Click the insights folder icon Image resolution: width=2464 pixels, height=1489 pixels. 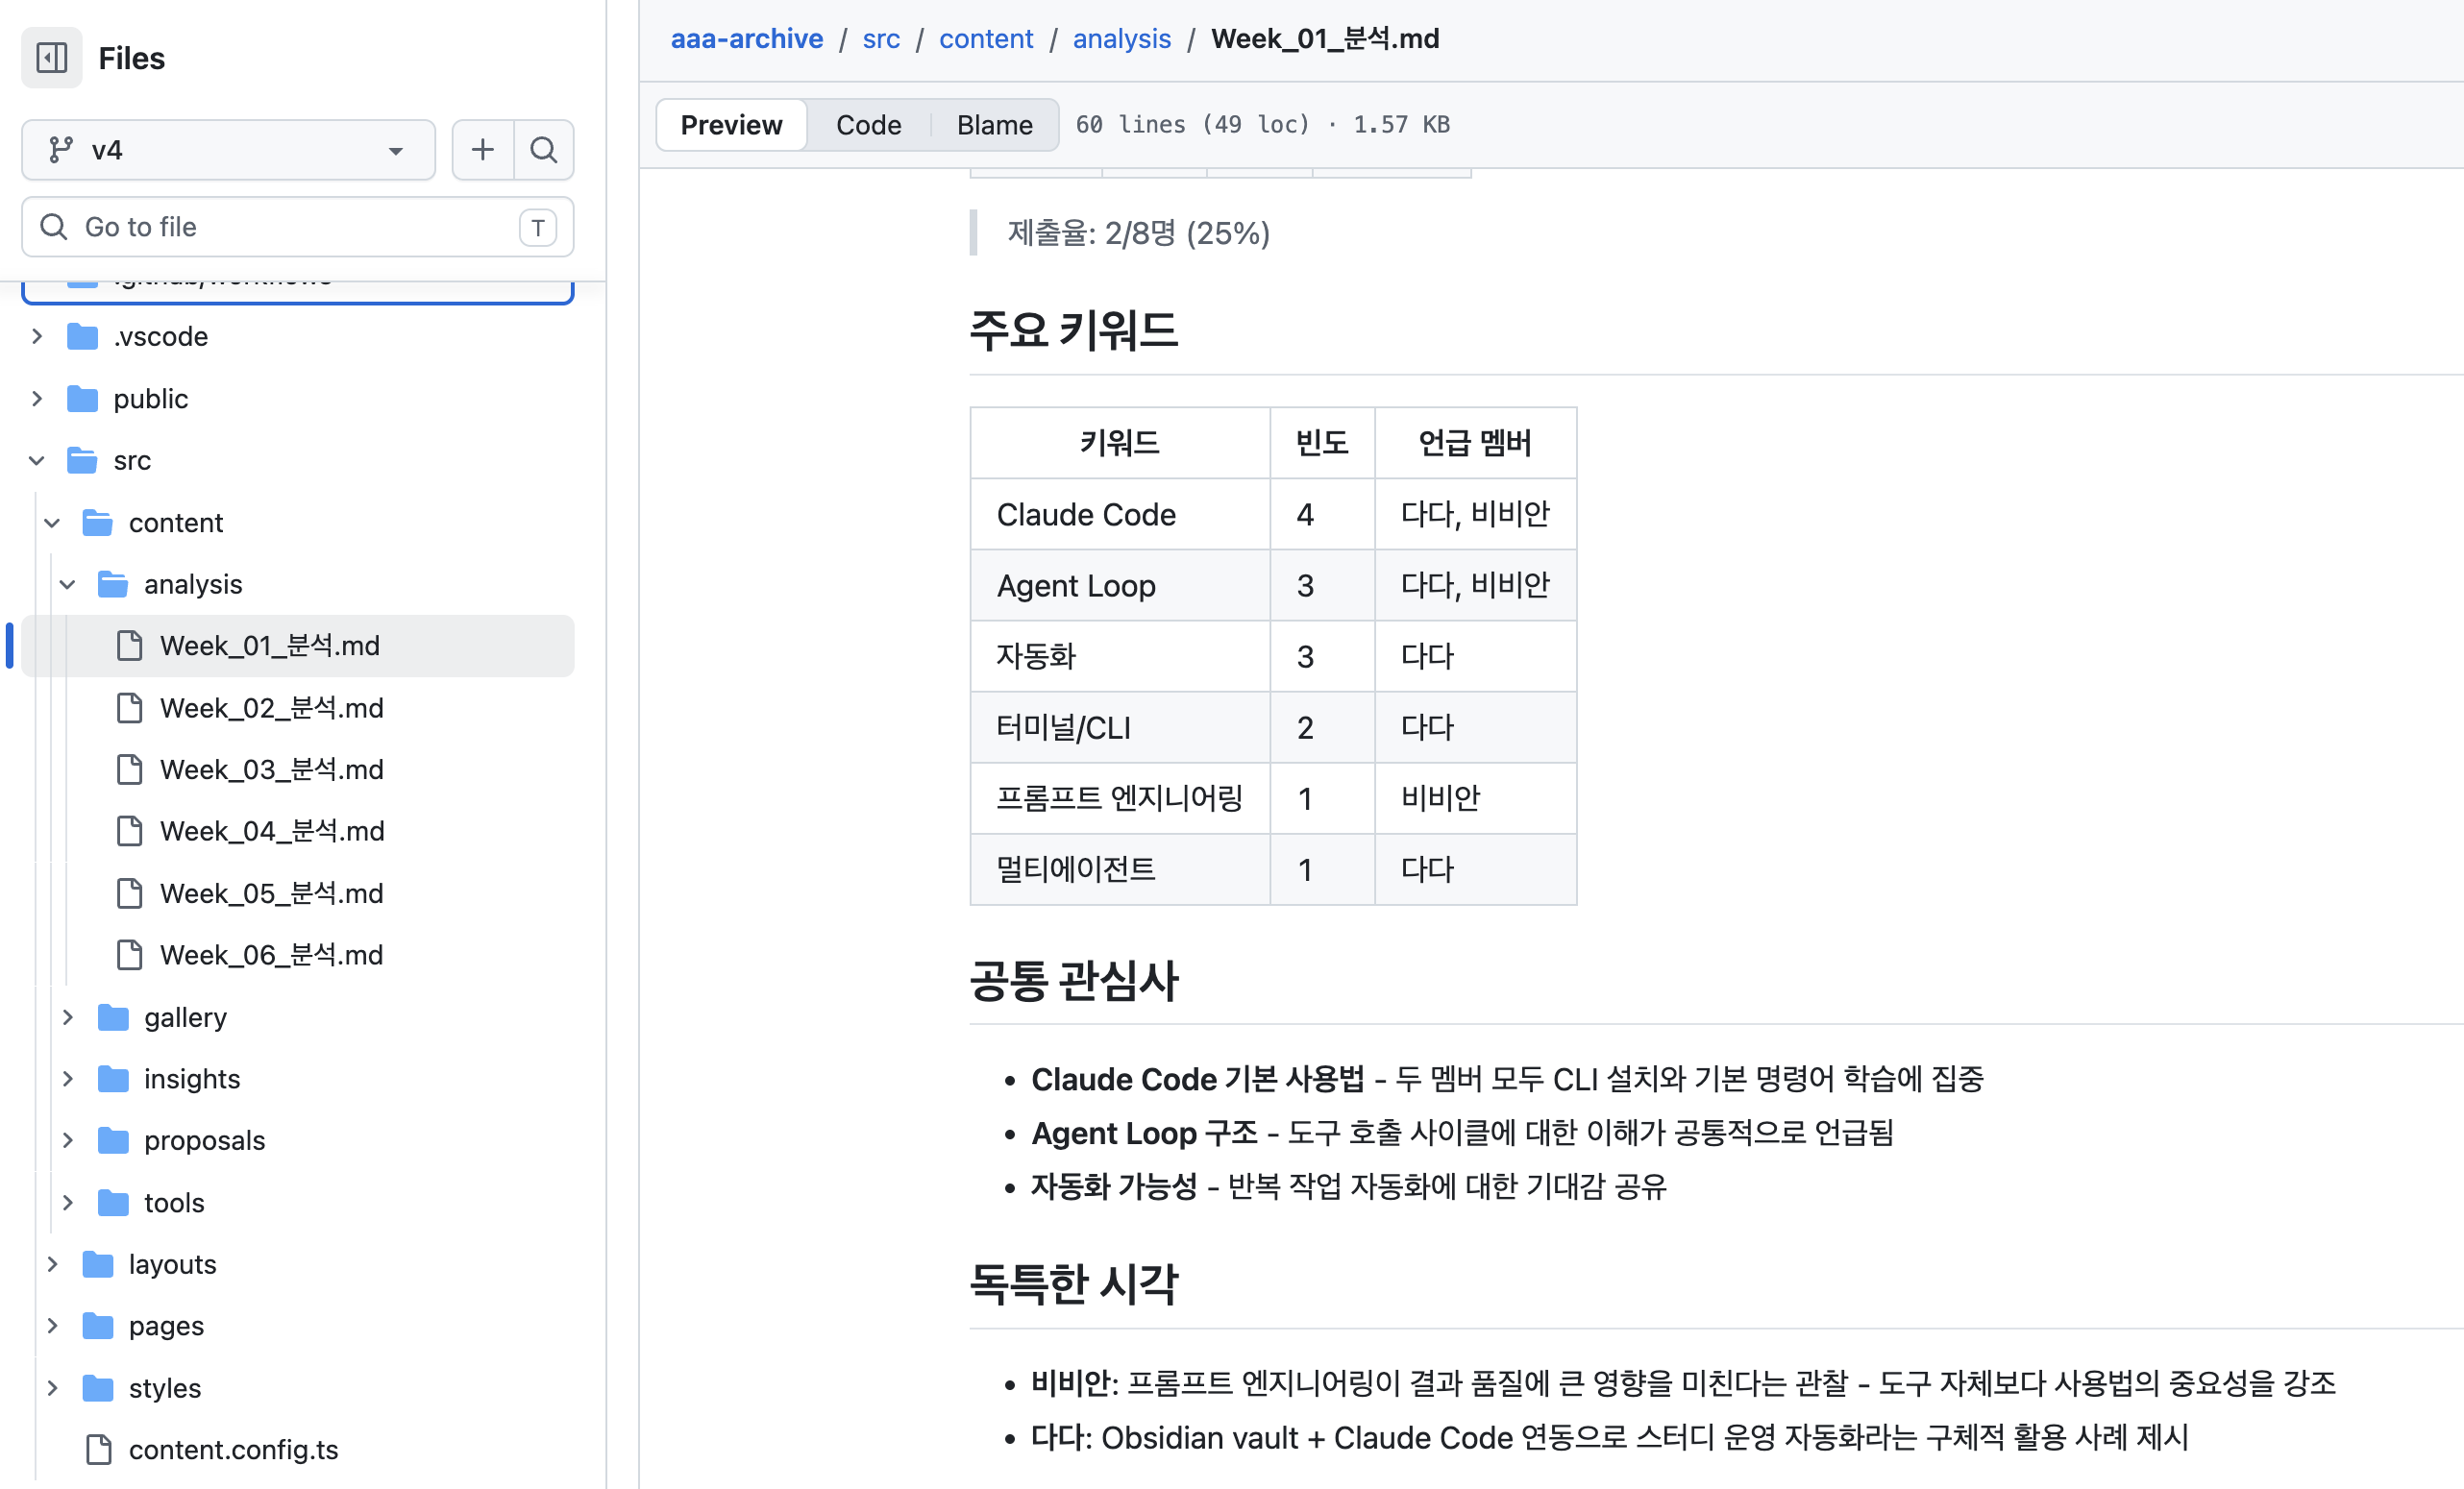pyautogui.click(x=113, y=1079)
